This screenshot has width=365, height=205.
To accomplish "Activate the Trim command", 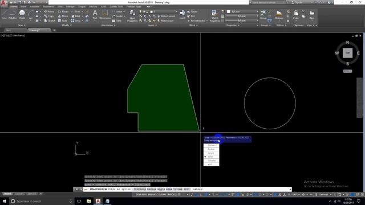I will [x=76, y=11].
